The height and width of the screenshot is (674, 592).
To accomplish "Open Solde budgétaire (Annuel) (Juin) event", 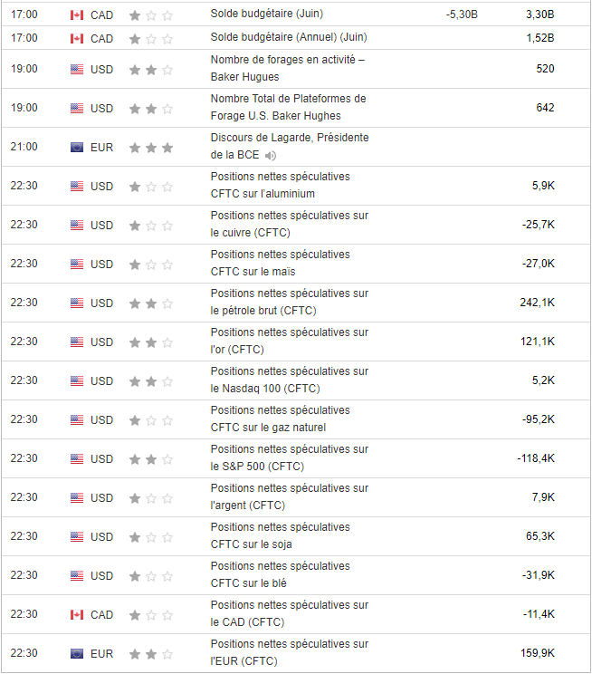I will [x=289, y=37].
